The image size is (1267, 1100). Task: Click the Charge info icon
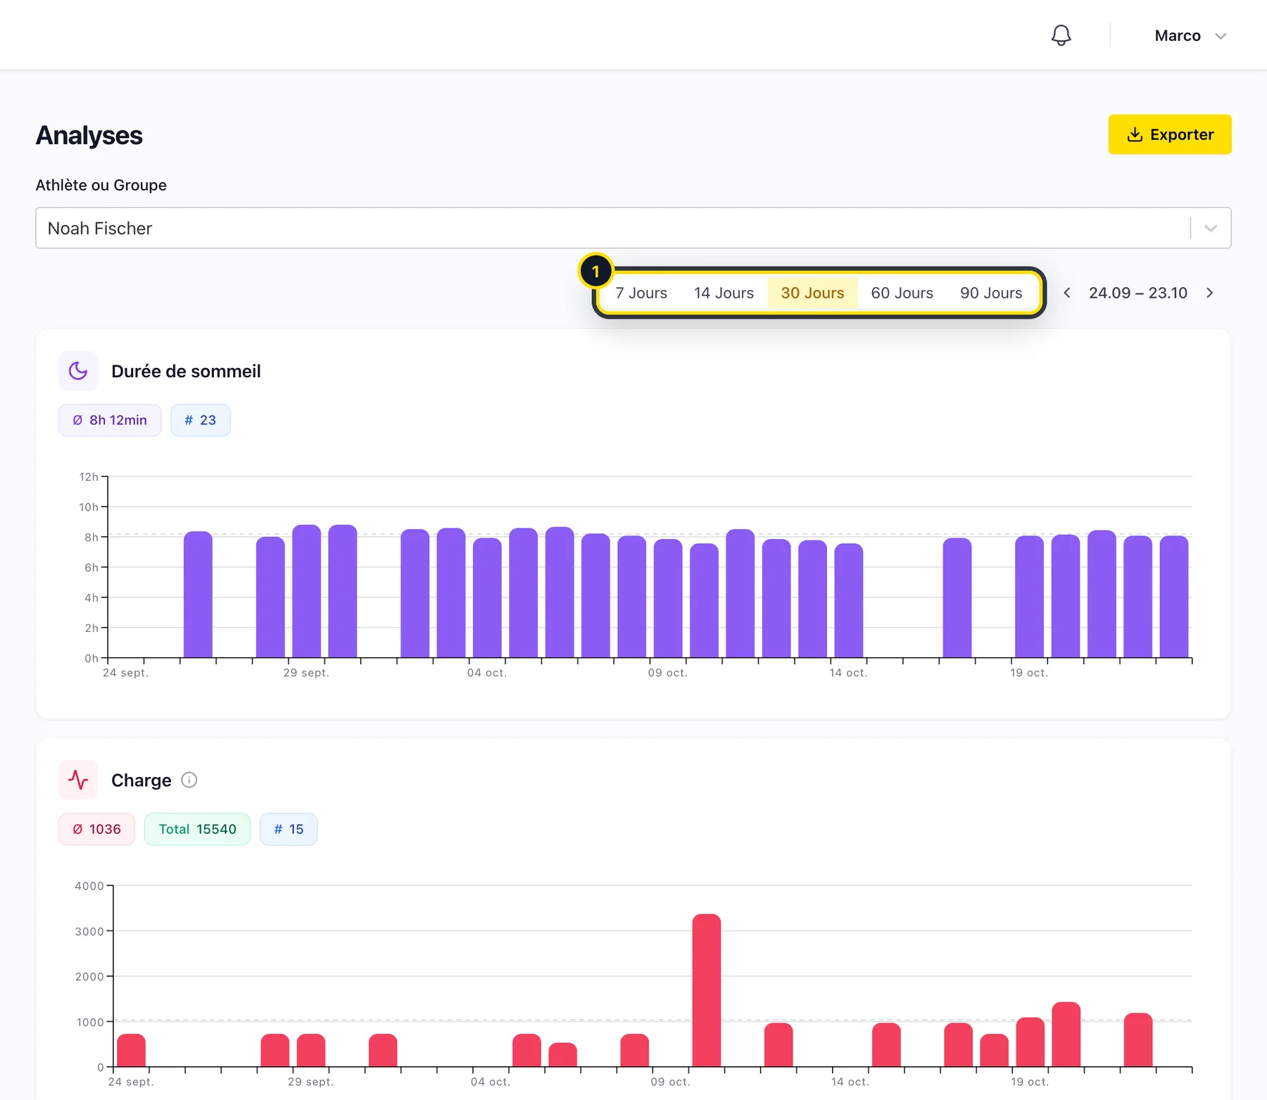click(x=189, y=780)
